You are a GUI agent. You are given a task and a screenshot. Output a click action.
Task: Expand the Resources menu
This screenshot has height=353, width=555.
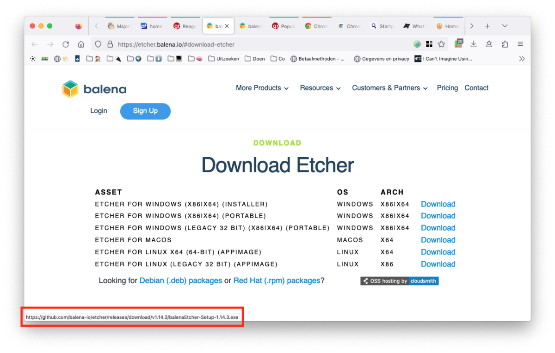coord(320,88)
